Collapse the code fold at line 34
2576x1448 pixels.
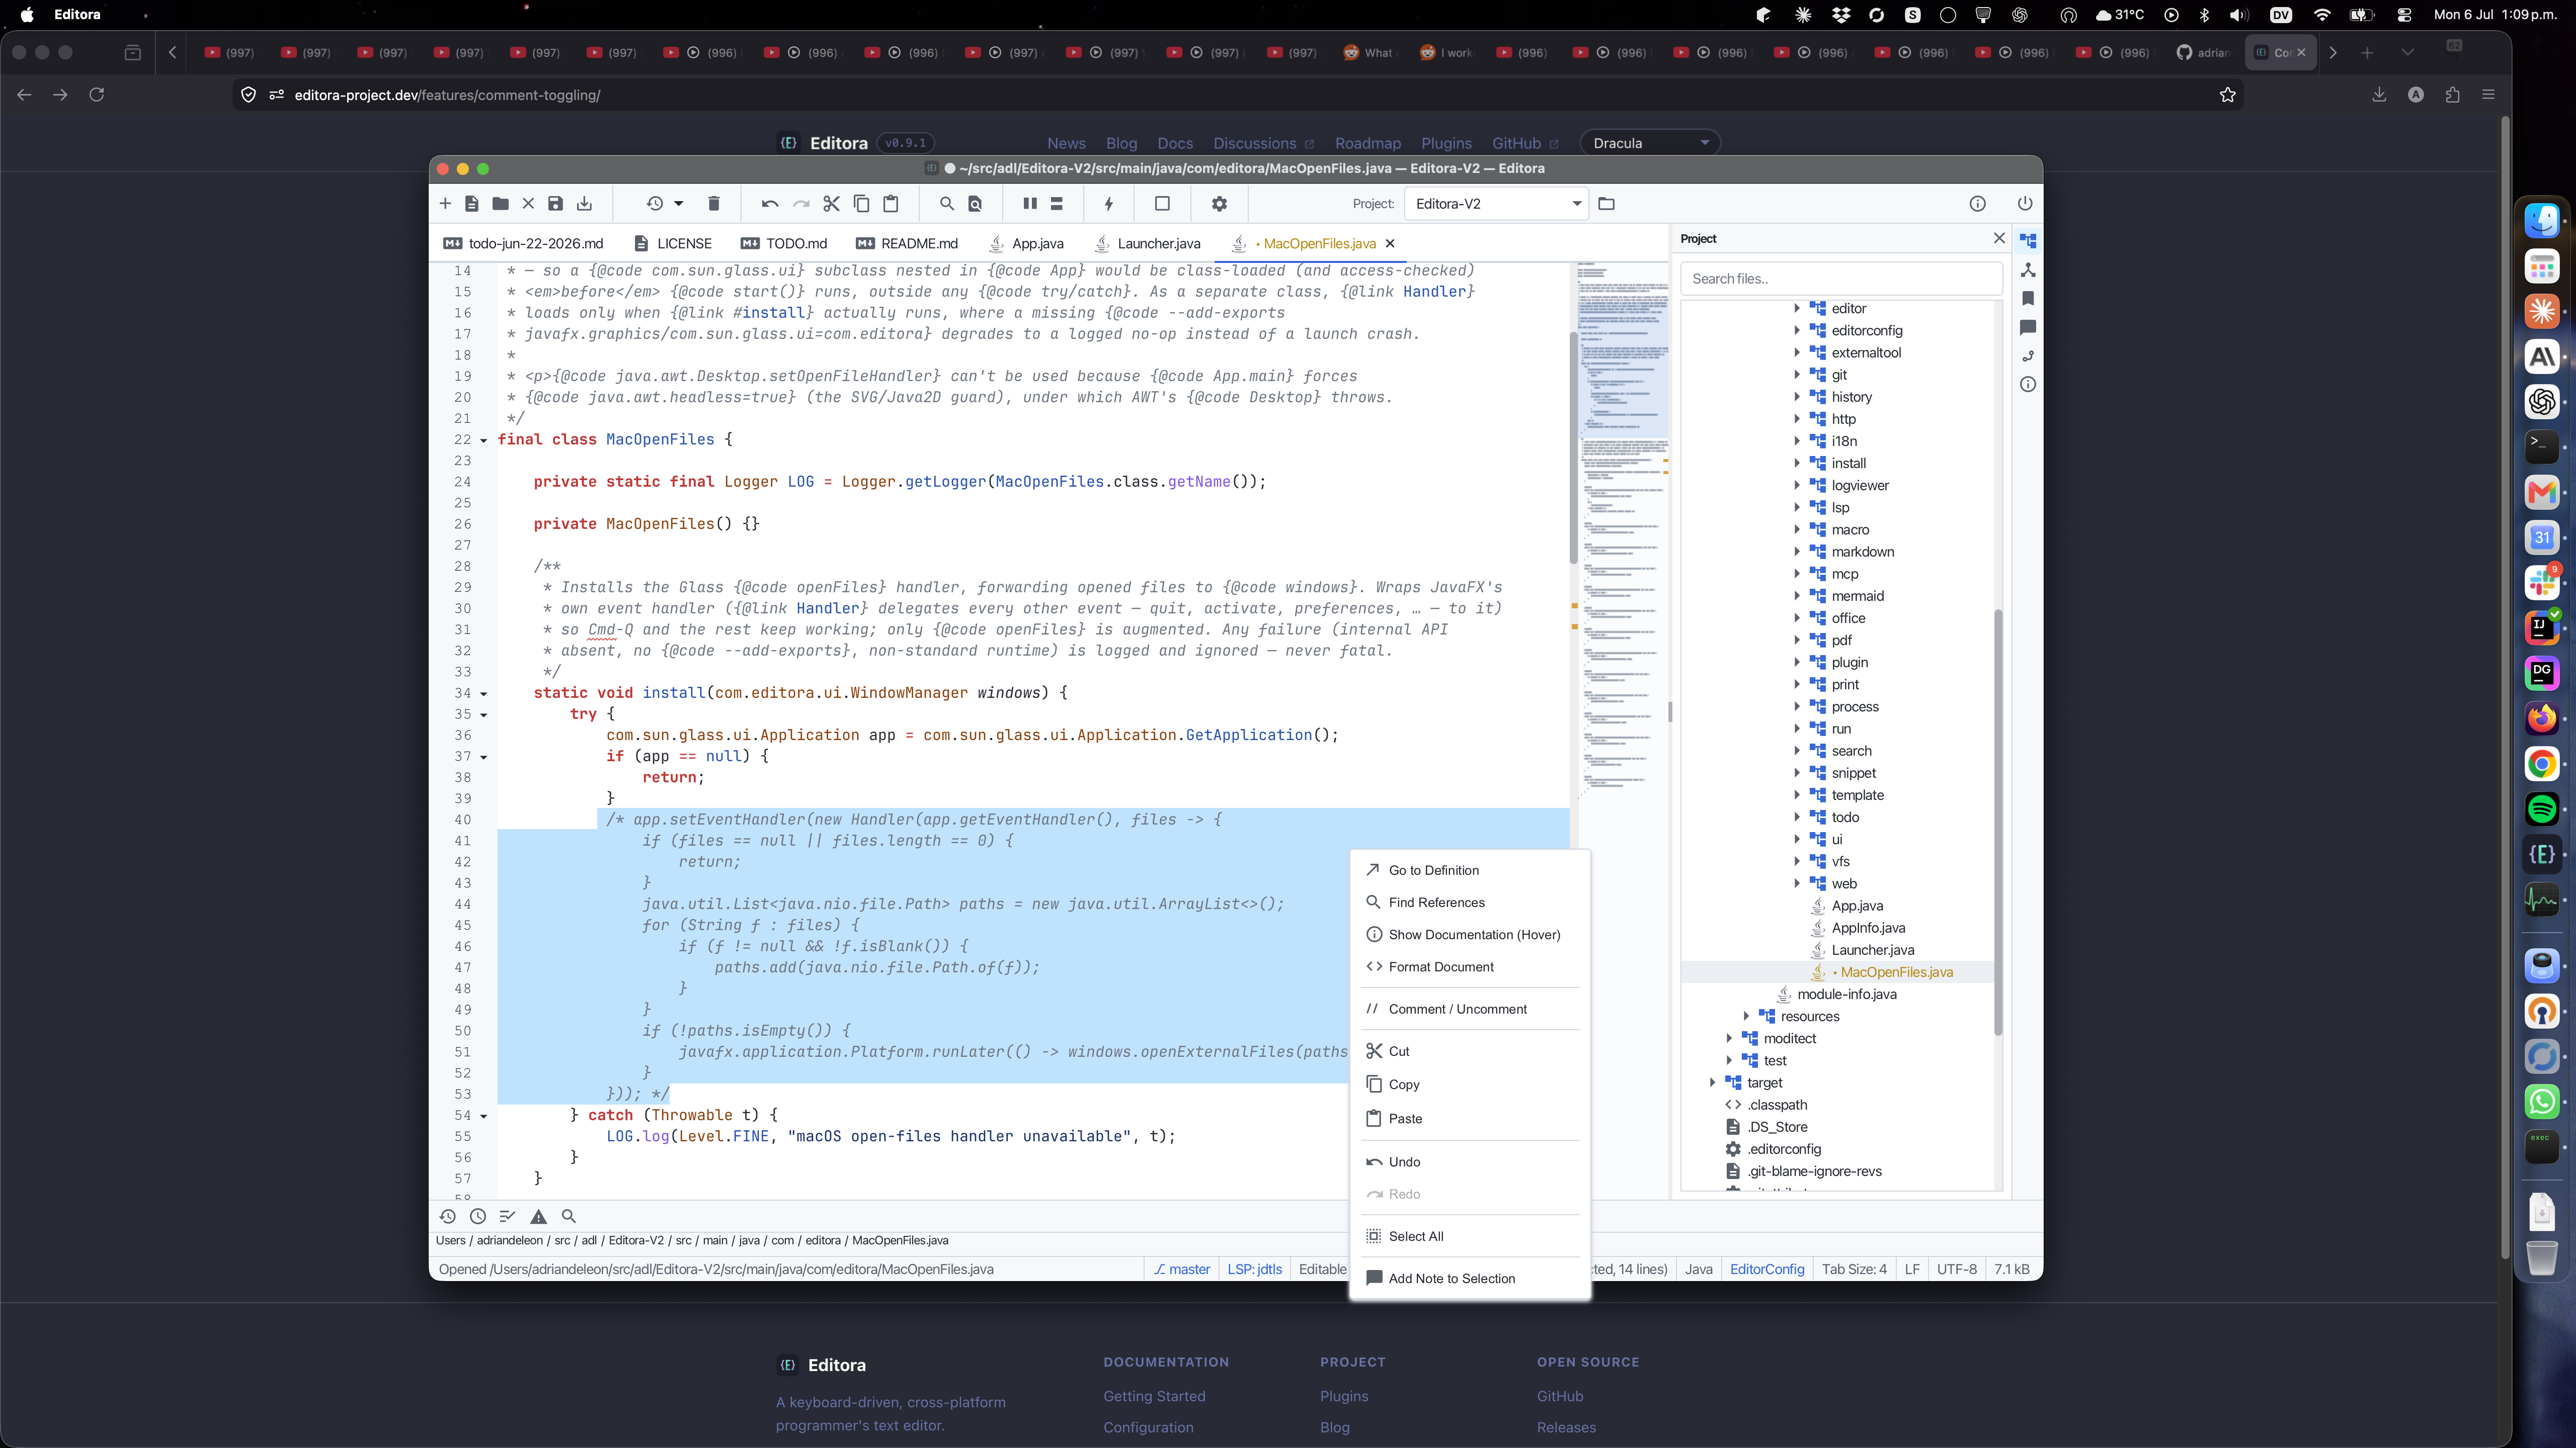pyautogui.click(x=484, y=693)
